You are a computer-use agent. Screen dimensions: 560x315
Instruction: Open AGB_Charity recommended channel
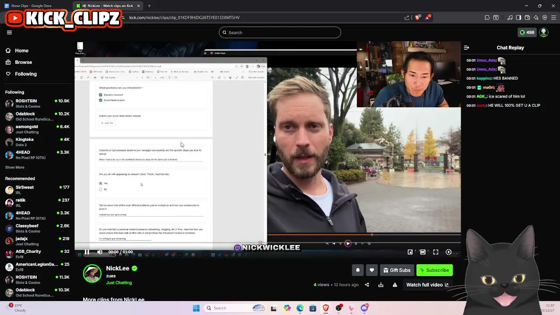coord(37,254)
